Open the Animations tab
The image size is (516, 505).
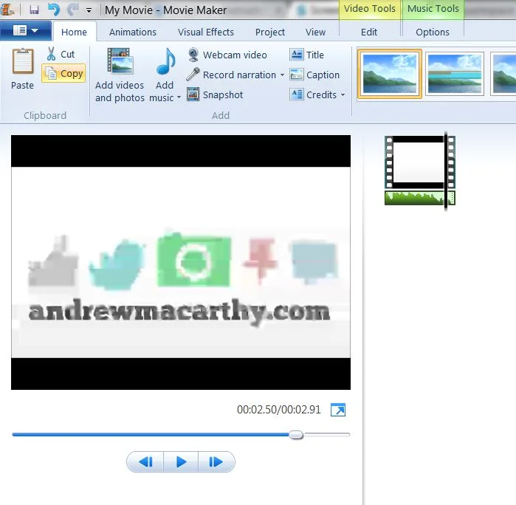[133, 32]
